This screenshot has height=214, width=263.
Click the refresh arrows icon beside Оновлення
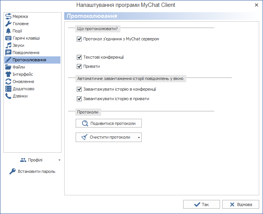(x=8, y=81)
